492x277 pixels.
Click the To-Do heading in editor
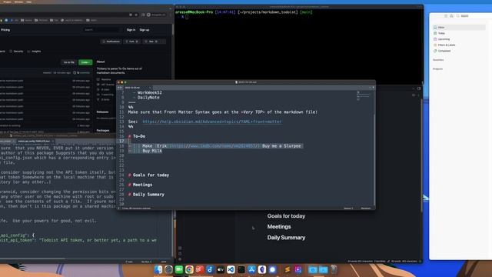pyautogui.click(x=139, y=136)
